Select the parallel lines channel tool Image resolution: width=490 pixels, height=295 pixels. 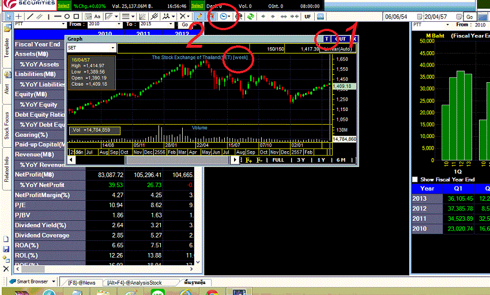click(x=39, y=16)
